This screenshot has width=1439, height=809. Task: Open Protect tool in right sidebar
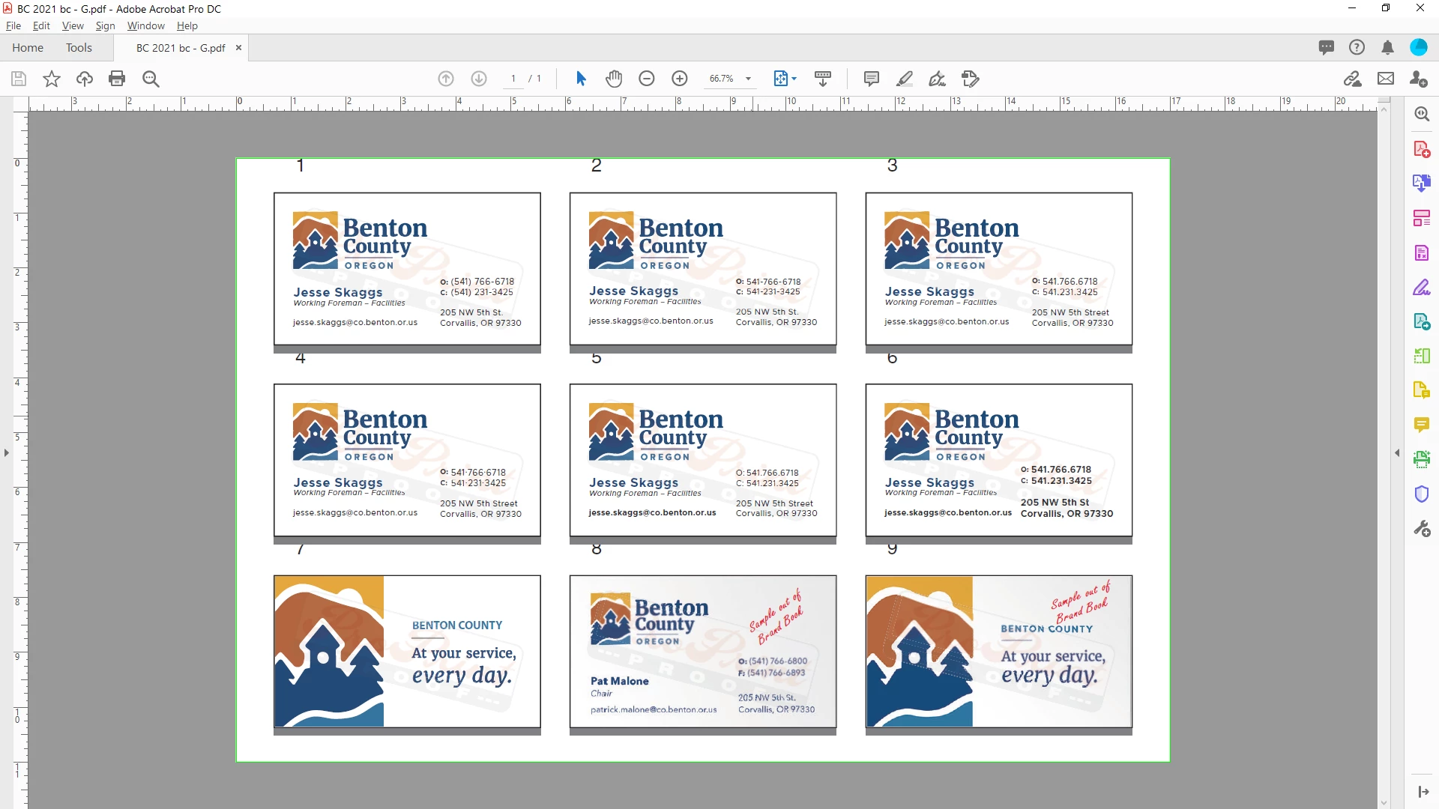click(x=1422, y=494)
